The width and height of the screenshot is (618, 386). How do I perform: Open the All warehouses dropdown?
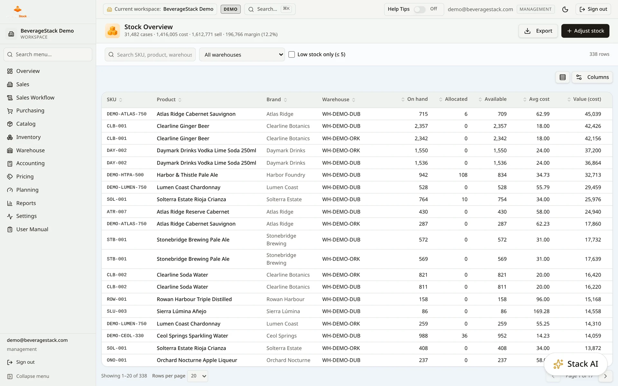[242, 55]
